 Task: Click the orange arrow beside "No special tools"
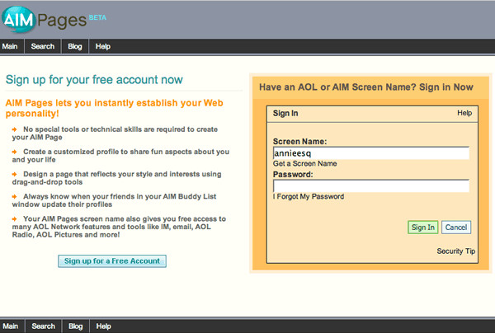coord(15,129)
